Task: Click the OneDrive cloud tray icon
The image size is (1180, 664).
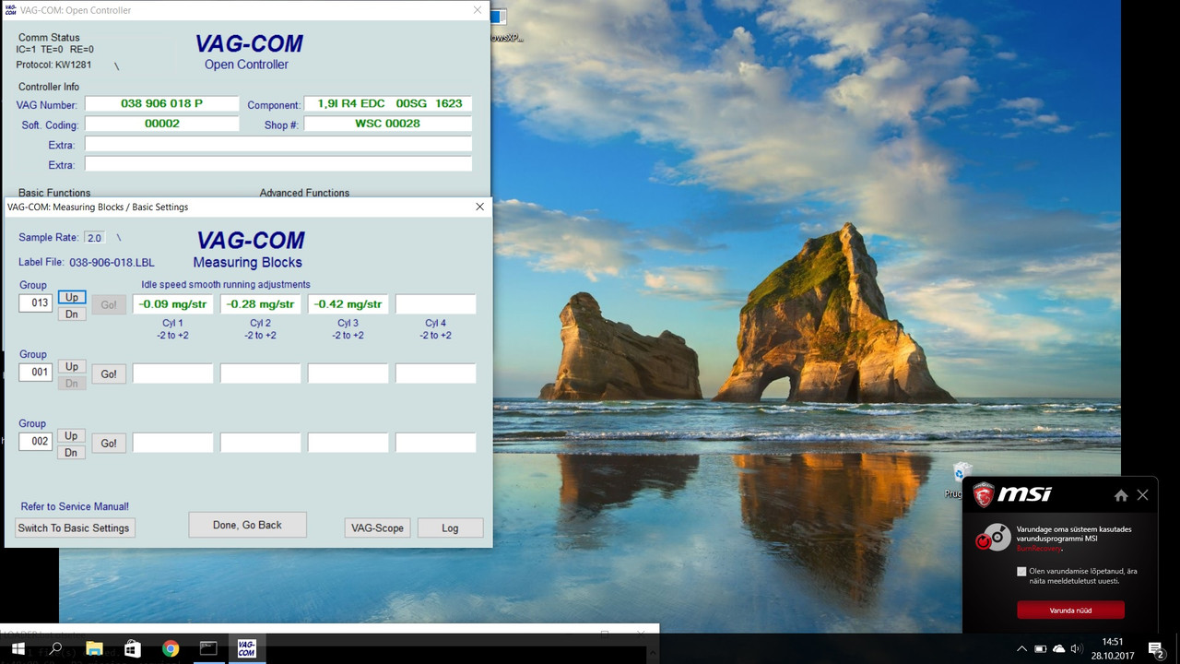Action: 1058,648
